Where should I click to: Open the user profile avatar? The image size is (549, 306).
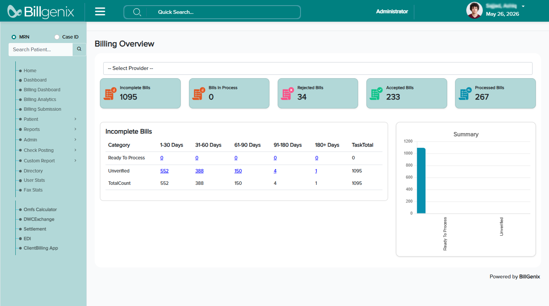[474, 10]
